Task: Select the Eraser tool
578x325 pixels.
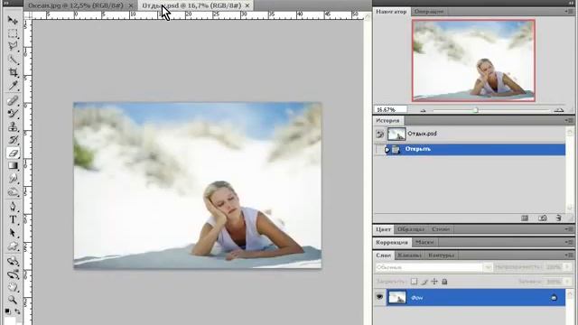Action: click(13, 153)
